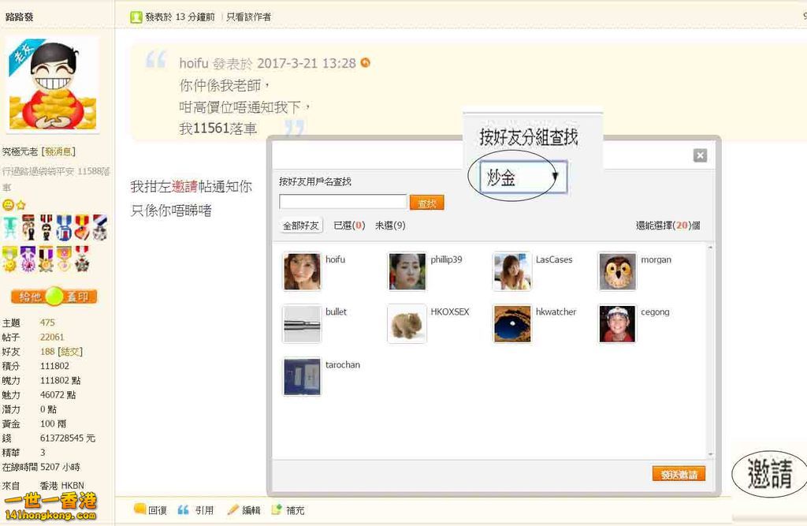Click the 引用 quote icon

[183, 509]
